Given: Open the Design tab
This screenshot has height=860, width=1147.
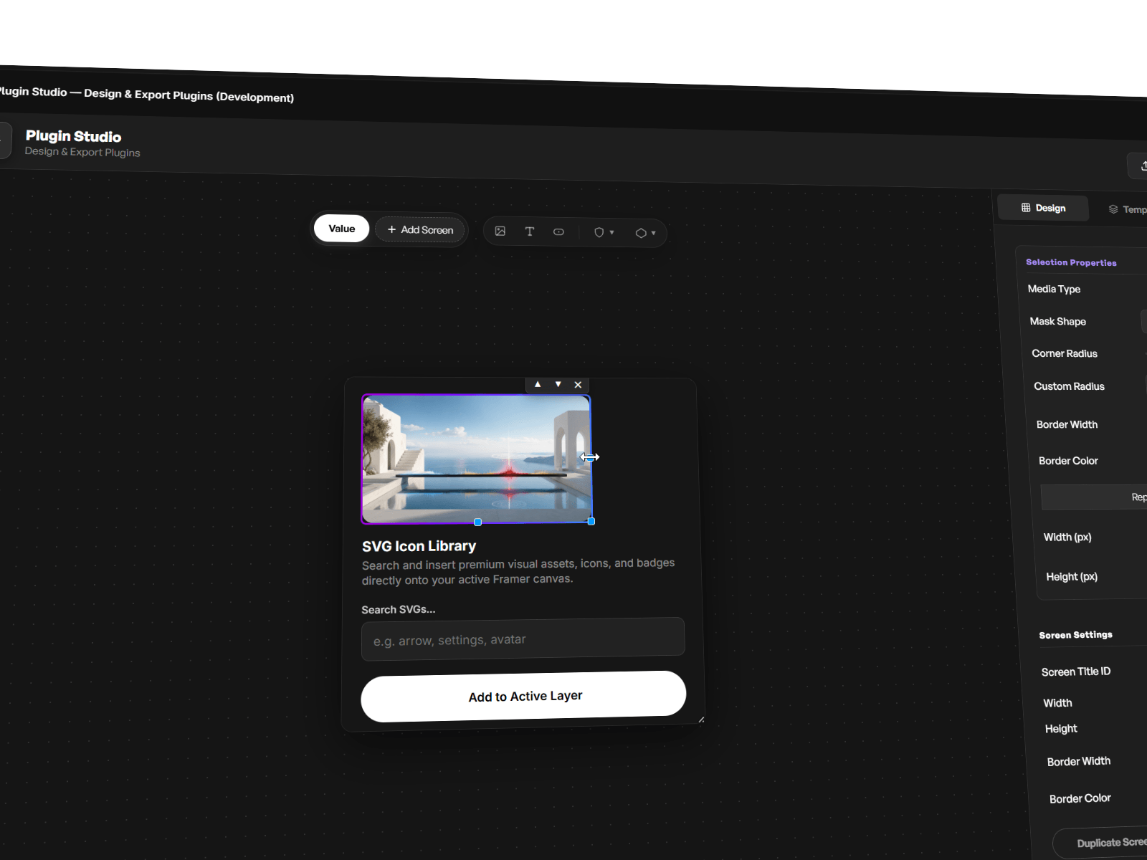Looking at the screenshot, I should [x=1043, y=208].
